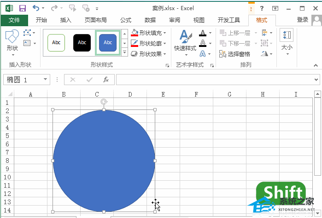Viewport: 322px width, 218px height.
Task: Expand the full shape styles gallery
Action: tap(124, 52)
